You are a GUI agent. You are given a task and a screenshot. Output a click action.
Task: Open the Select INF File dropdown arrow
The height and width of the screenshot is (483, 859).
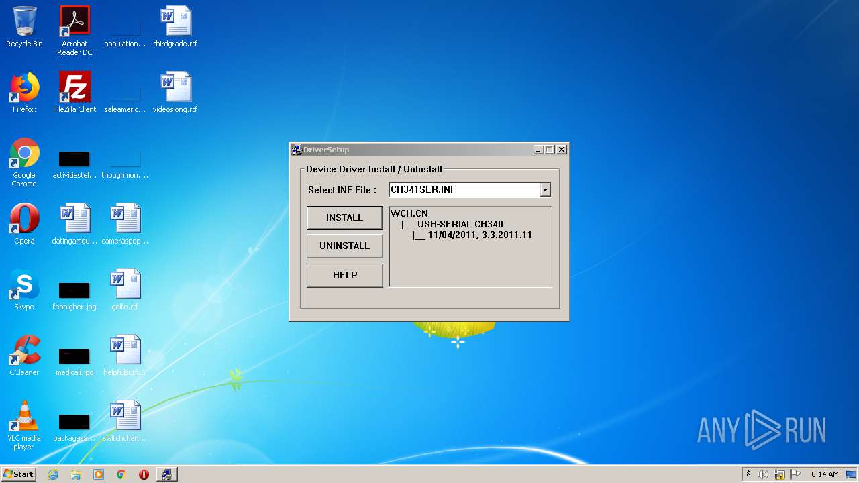point(545,190)
